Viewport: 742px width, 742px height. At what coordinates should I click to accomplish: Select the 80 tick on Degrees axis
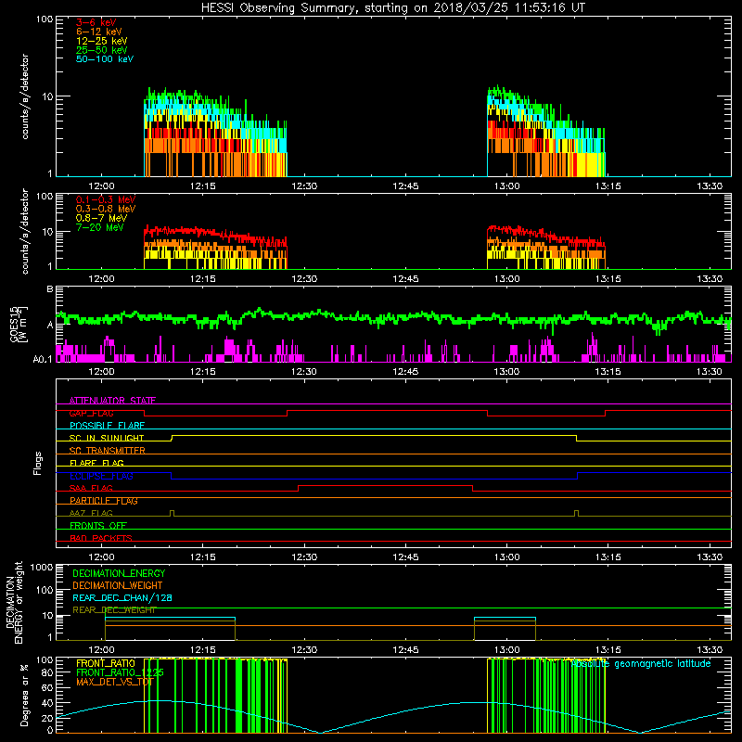click(x=47, y=672)
